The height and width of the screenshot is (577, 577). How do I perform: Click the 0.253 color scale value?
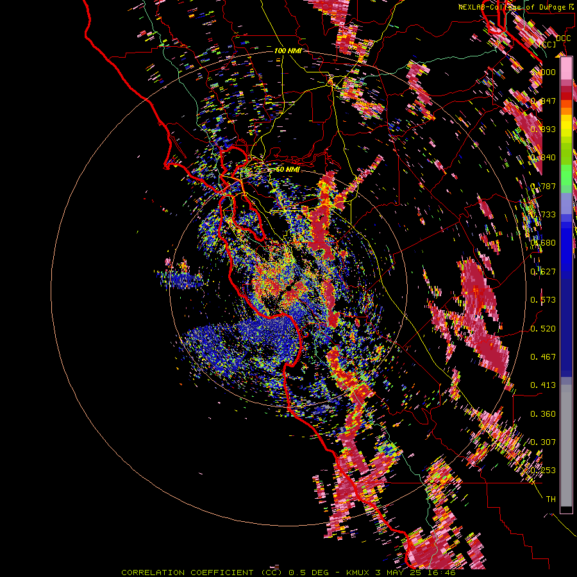(543, 471)
